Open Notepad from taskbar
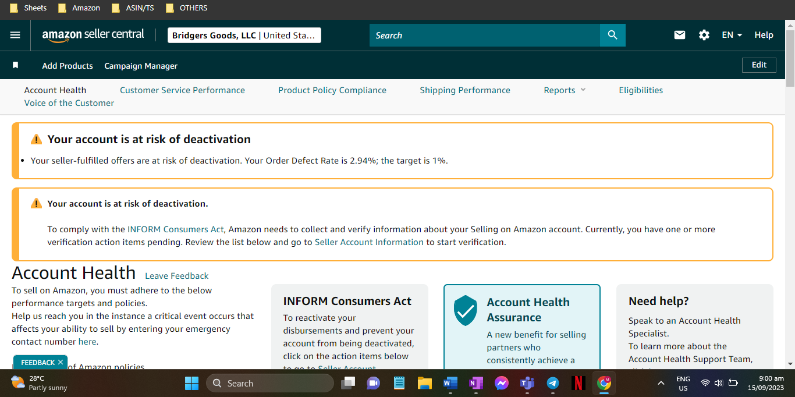 (399, 383)
